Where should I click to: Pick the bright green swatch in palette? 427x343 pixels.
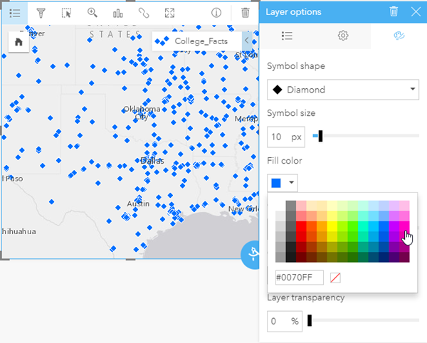pyautogui.click(x=353, y=226)
